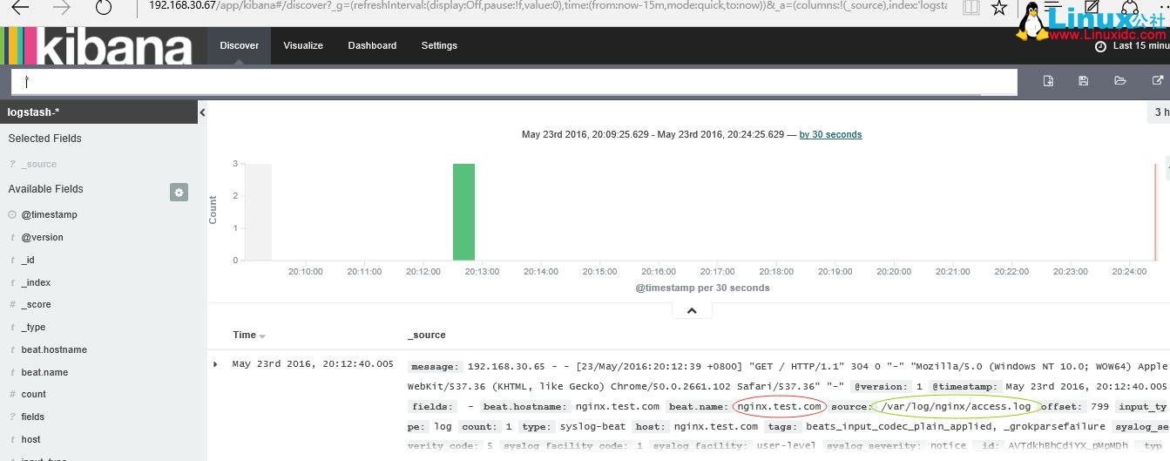This screenshot has height=461, width=1170.
Task: Add page to favorites with star icon
Action: pos(999,8)
